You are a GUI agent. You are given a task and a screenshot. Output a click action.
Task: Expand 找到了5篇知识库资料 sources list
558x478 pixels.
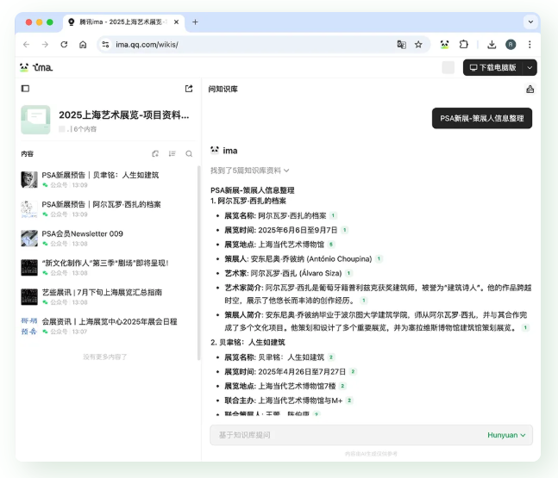250,171
